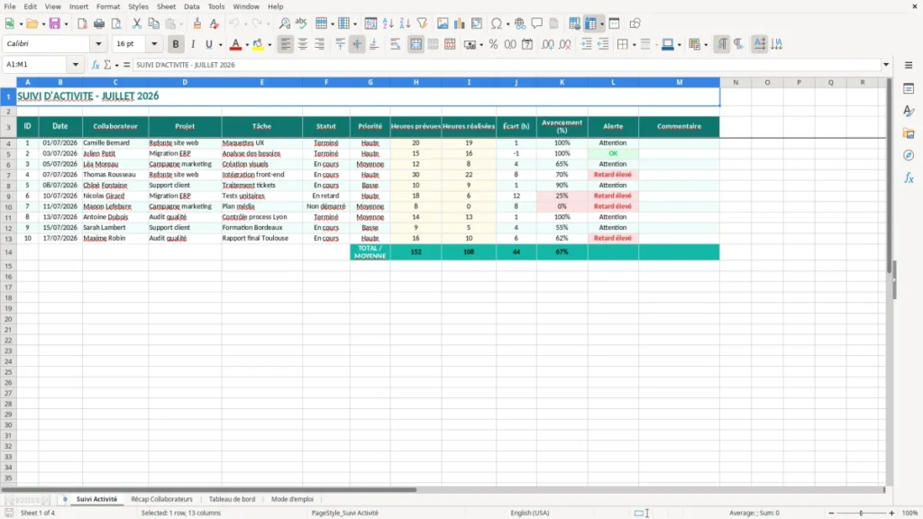Open the Underline style dropdown arrow
Screen dimensions: 923x519
pyautogui.click(x=220, y=45)
